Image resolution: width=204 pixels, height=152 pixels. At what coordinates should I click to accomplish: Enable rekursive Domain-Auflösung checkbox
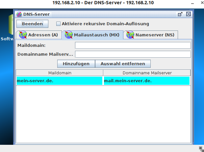(58, 24)
